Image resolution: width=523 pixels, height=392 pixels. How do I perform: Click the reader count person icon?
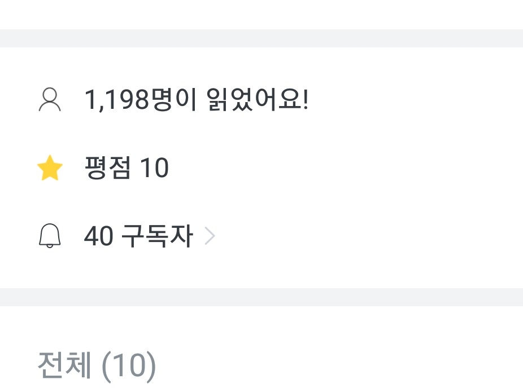point(50,100)
